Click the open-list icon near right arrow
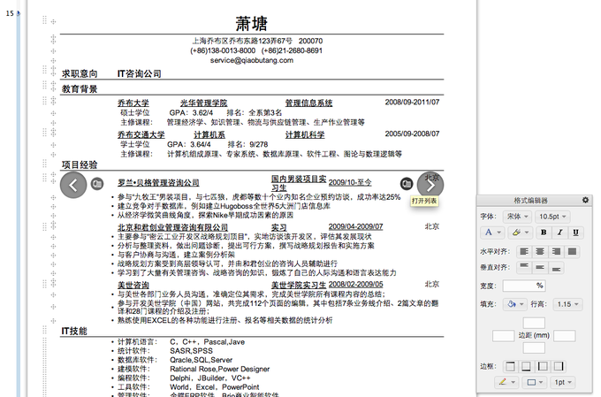This screenshot has width=601, height=397. 407,184
